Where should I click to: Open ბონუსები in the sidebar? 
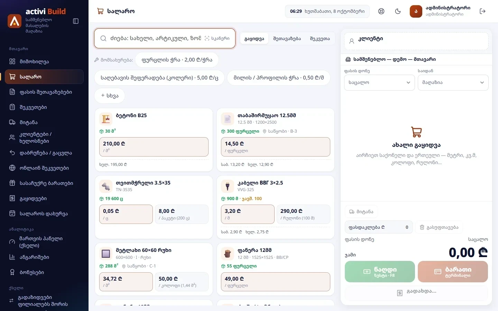tap(44, 272)
